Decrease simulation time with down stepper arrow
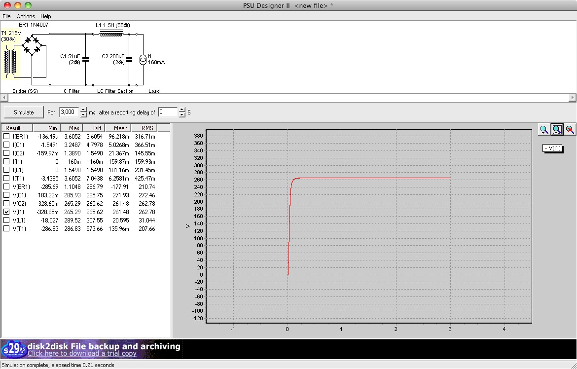 (83, 115)
